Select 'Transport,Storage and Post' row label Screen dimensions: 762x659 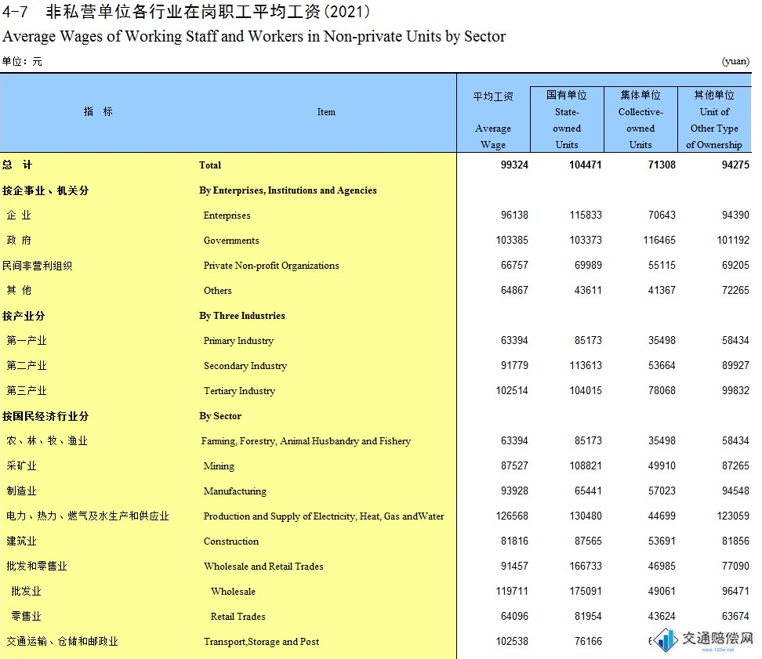coord(262,642)
